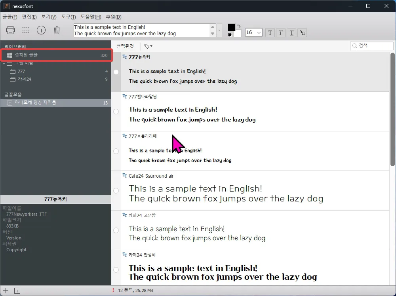396x296 pixels.
Task: Click sample text scroll up arrow
Action: click(213, 27)
